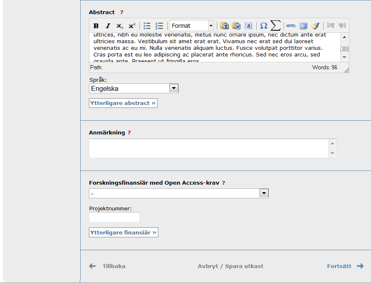371x283 pixels.
Task: Open help for Anmärkning
Action: point(129,132)
